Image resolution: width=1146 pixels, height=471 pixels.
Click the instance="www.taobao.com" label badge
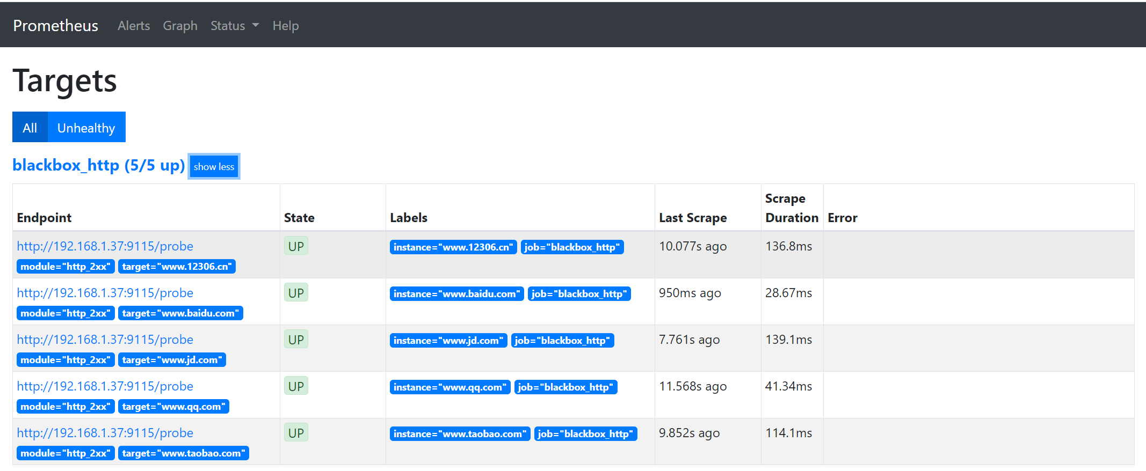pos(460,434)
